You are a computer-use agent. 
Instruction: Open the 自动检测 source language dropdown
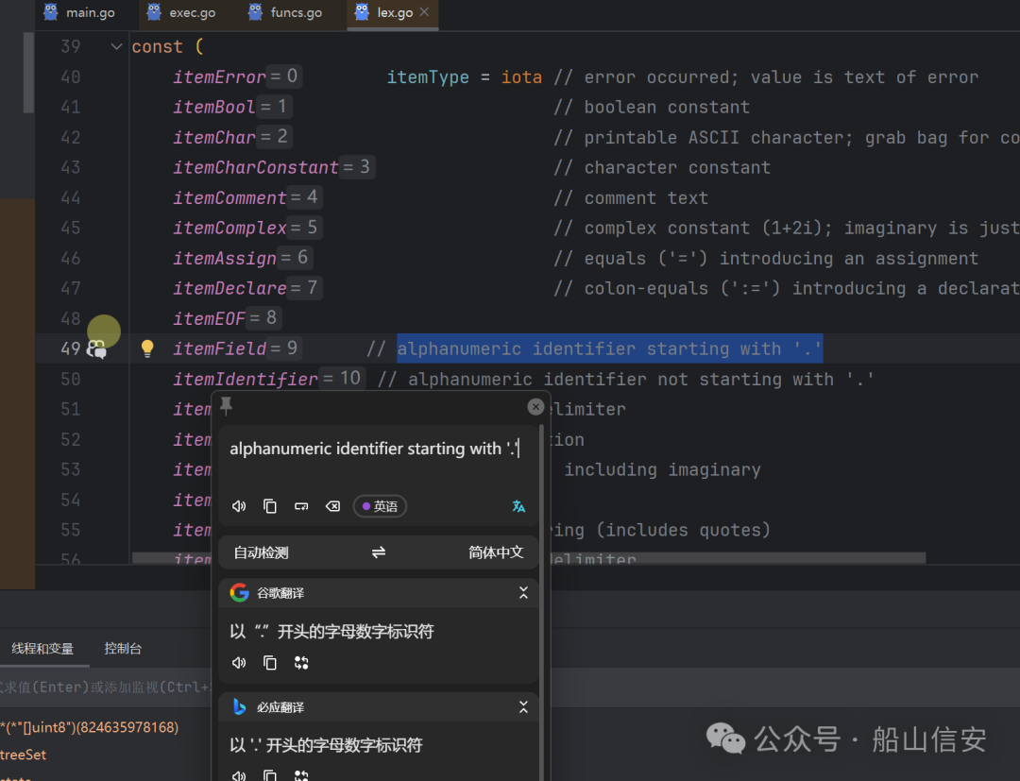coord(262,552)
